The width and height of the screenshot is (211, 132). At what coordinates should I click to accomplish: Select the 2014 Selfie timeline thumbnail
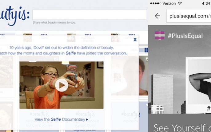[x=27, y=38]
